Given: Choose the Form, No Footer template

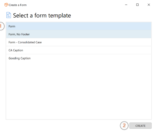Looking at the screenshot, I should pyautogui.click(x=79, y=34).
